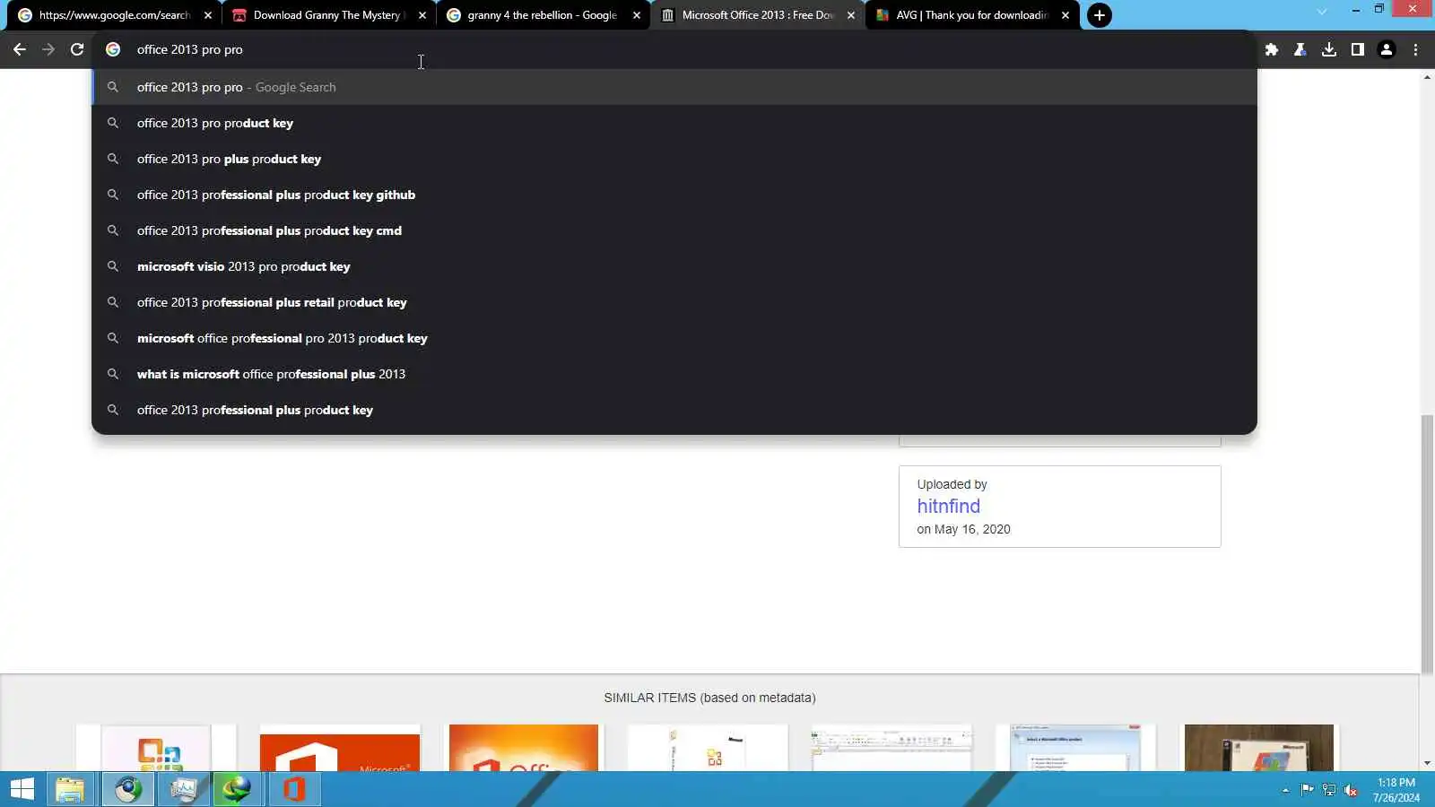Open the first similar item with colorful Office squares
This screenshot has height=807, width=1435.
(x=156, y=748)
